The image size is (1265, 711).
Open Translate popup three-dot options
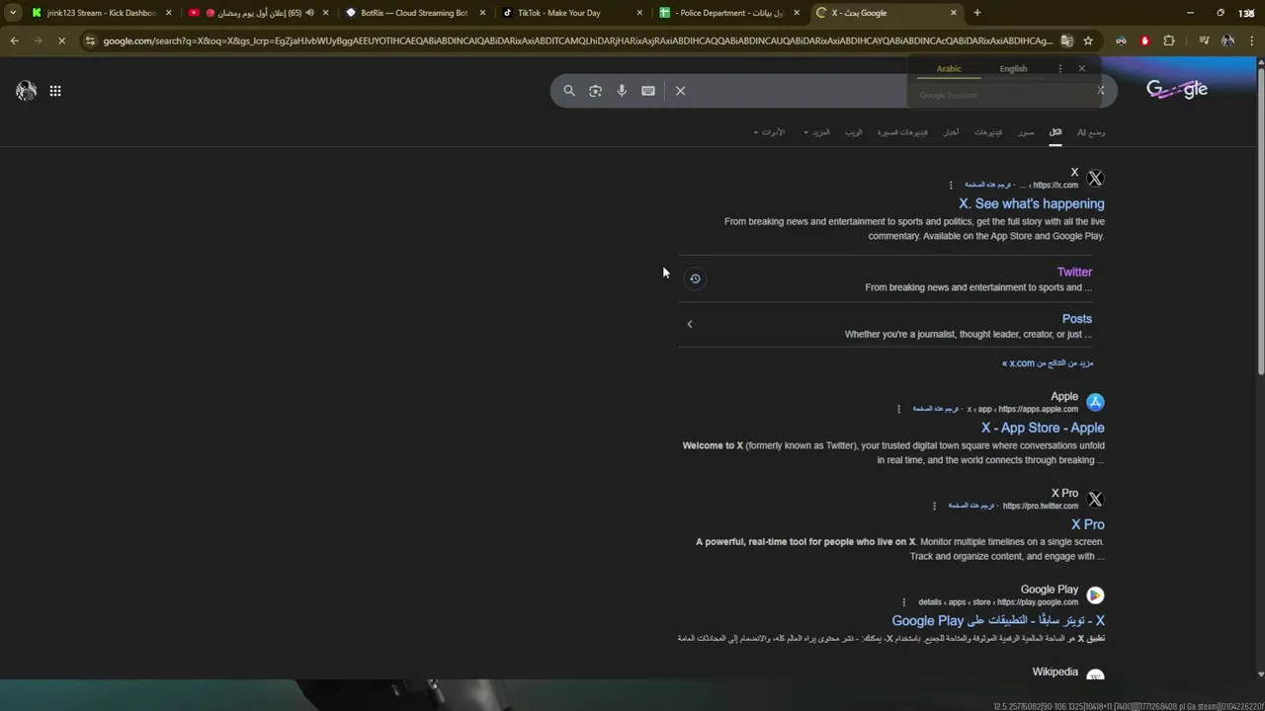tap(1059, 69)
